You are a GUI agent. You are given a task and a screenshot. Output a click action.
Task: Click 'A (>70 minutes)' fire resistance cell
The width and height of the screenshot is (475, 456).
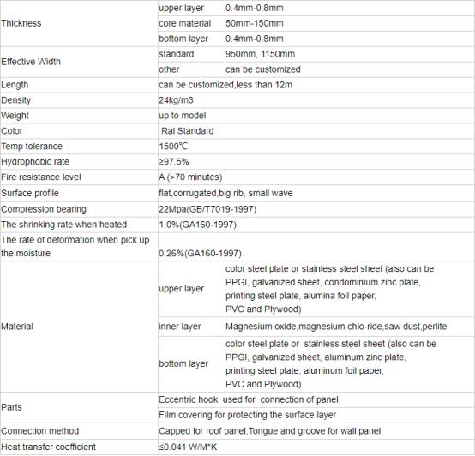pyautogui.click(x=316, y=177)
